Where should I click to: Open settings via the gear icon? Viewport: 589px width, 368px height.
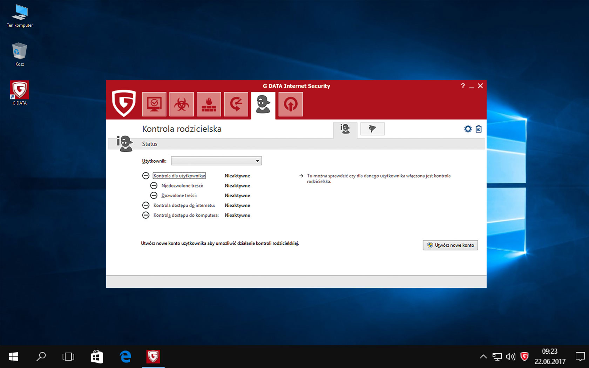coord(468,129)
